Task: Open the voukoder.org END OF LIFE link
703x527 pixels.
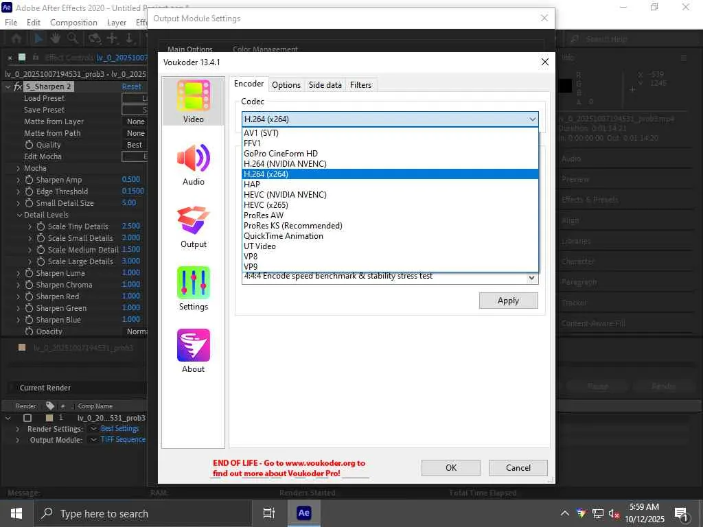Action: pyautogui.click(x=289, y=468)
